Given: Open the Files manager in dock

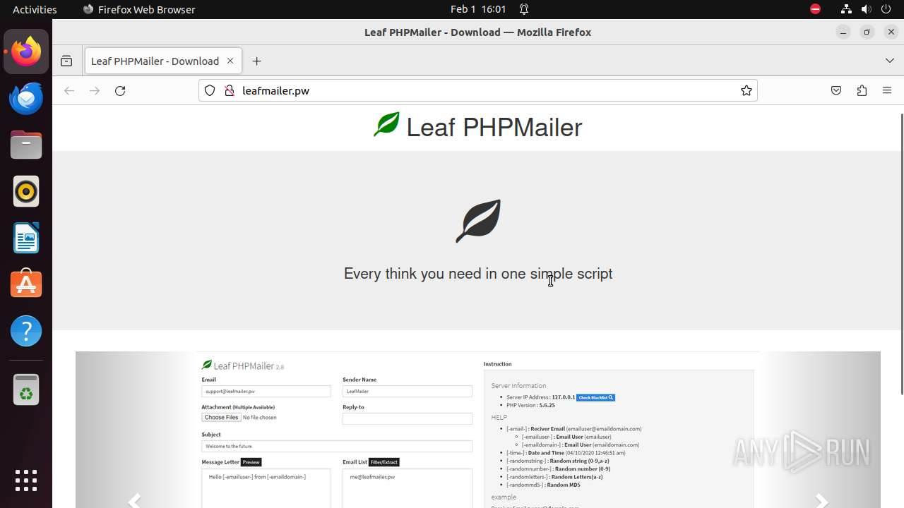Looking at the screenshot, I should 26,145.
